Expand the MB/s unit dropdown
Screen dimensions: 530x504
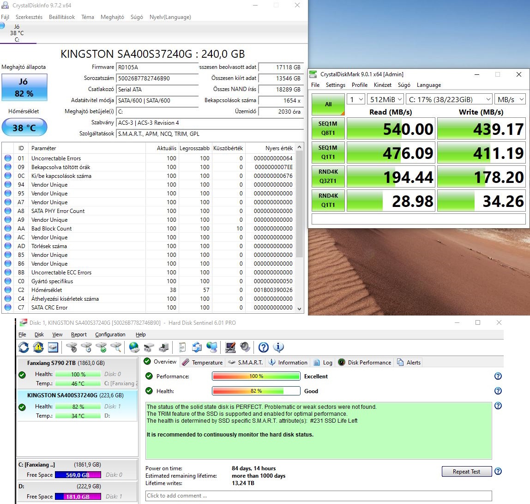pos(510,99)
